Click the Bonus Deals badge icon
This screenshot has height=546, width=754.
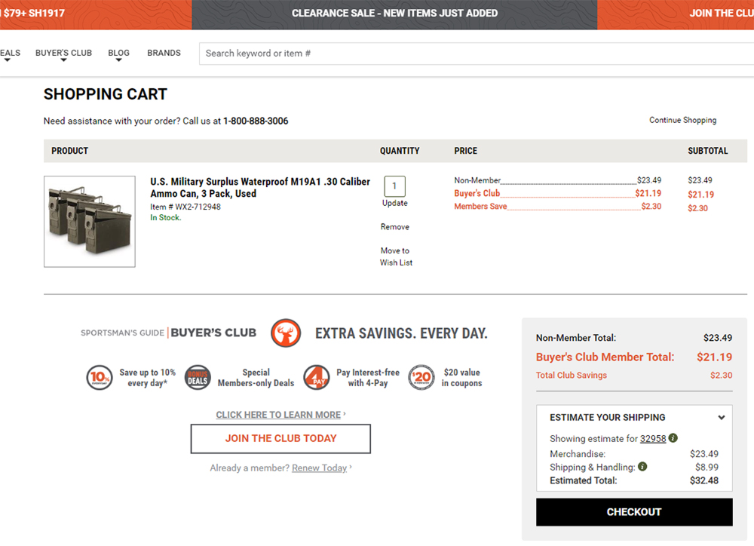(198, 378)
